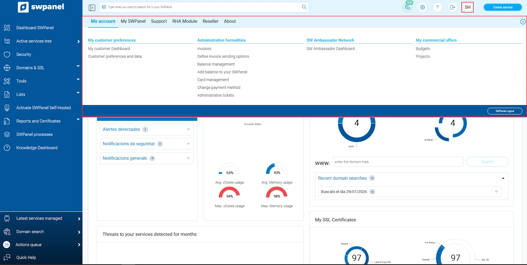527x265 pixels.
Task: Click the logout arrow icon in header
Action: click(453, 7)
